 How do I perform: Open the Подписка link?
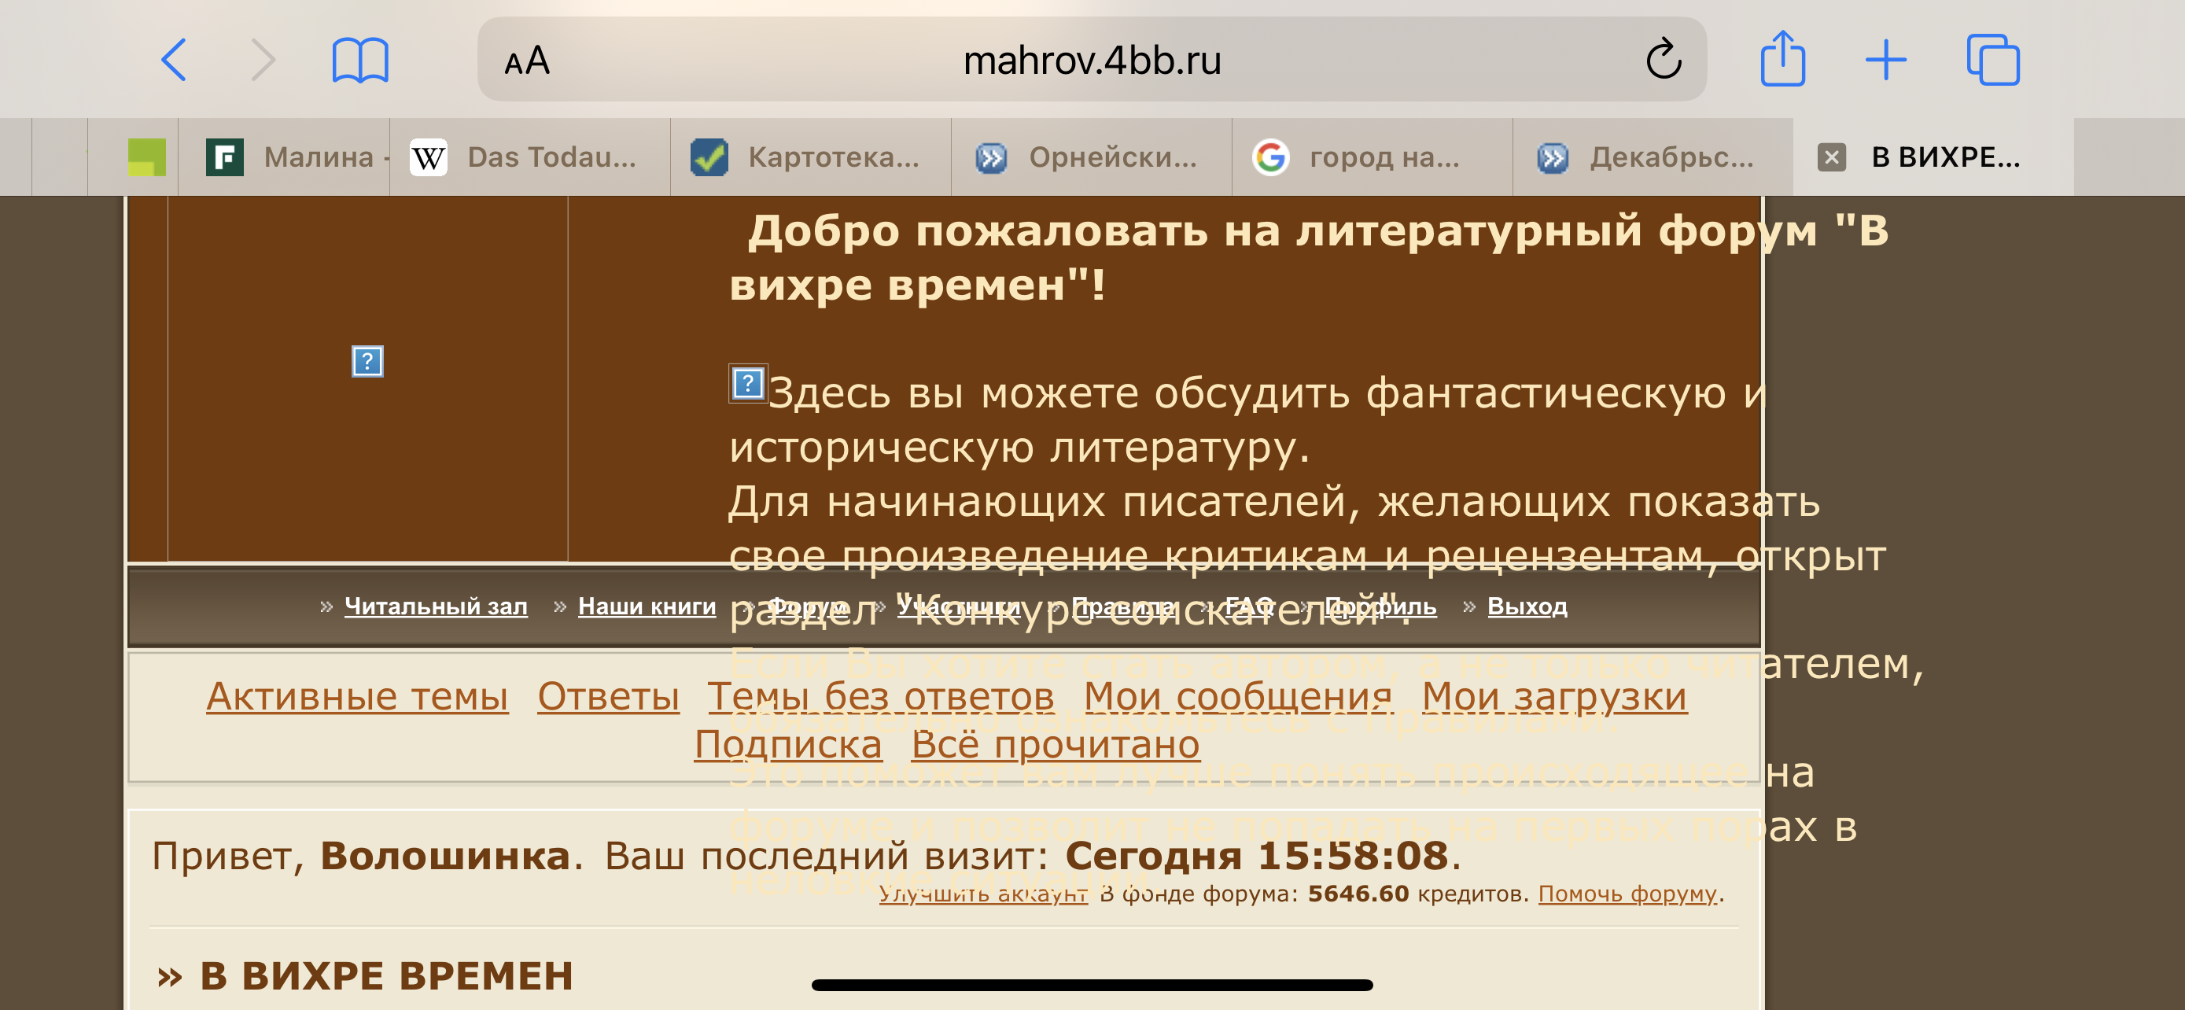[788, 746]
